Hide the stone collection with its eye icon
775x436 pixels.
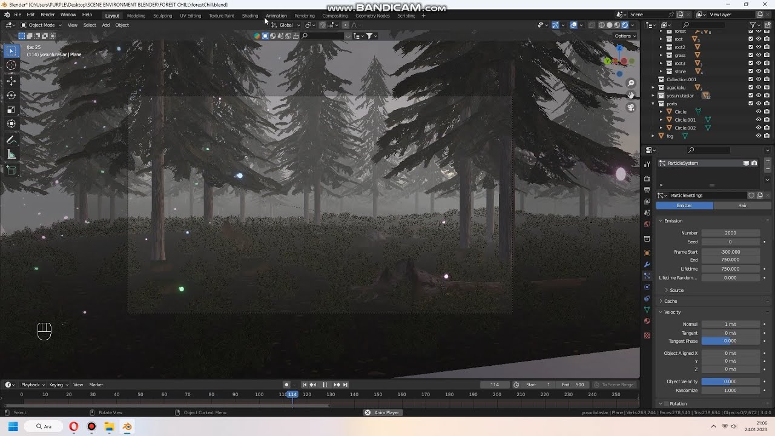(x=758, y=71)
